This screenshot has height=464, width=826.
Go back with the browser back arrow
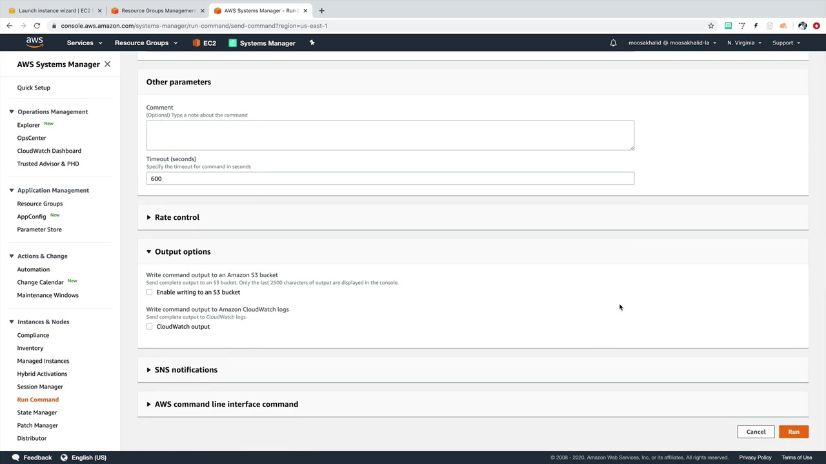pyautogui.click(x=9, y=26)
